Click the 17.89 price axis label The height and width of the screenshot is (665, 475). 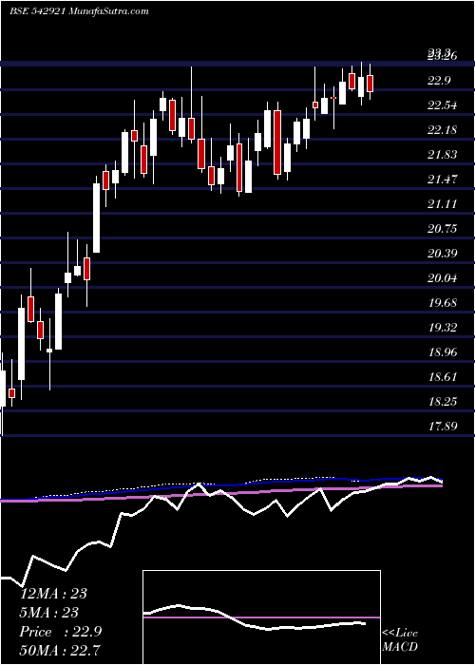coord(443,427)
